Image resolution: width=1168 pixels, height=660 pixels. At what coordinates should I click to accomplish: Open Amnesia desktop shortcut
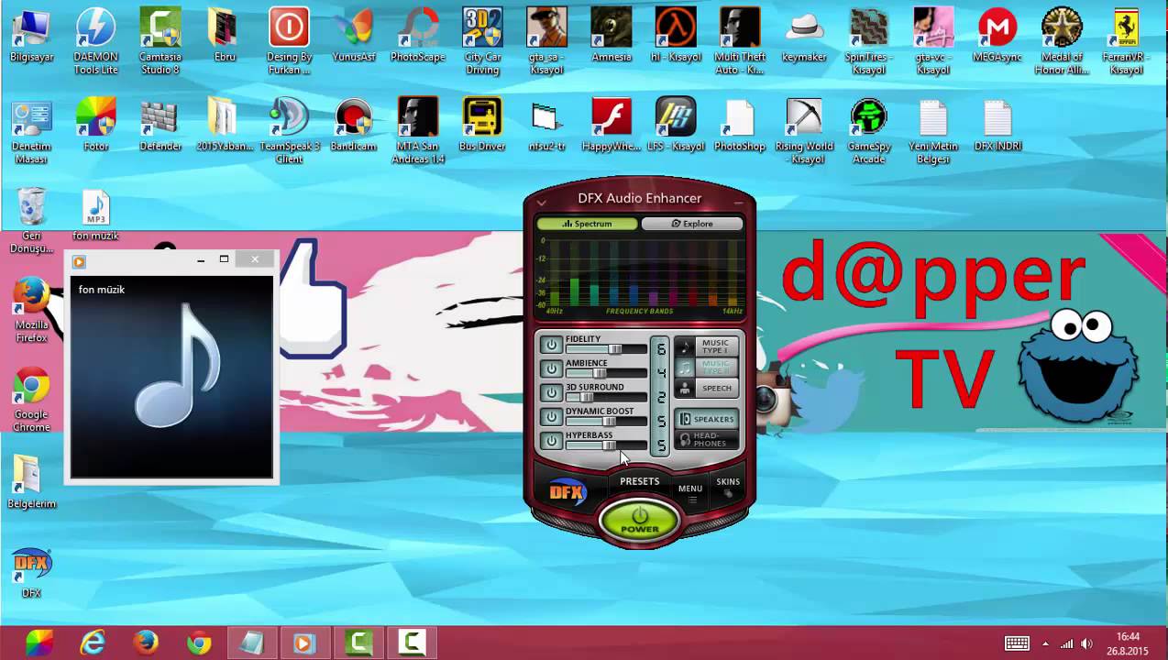[x=612, y=35]
